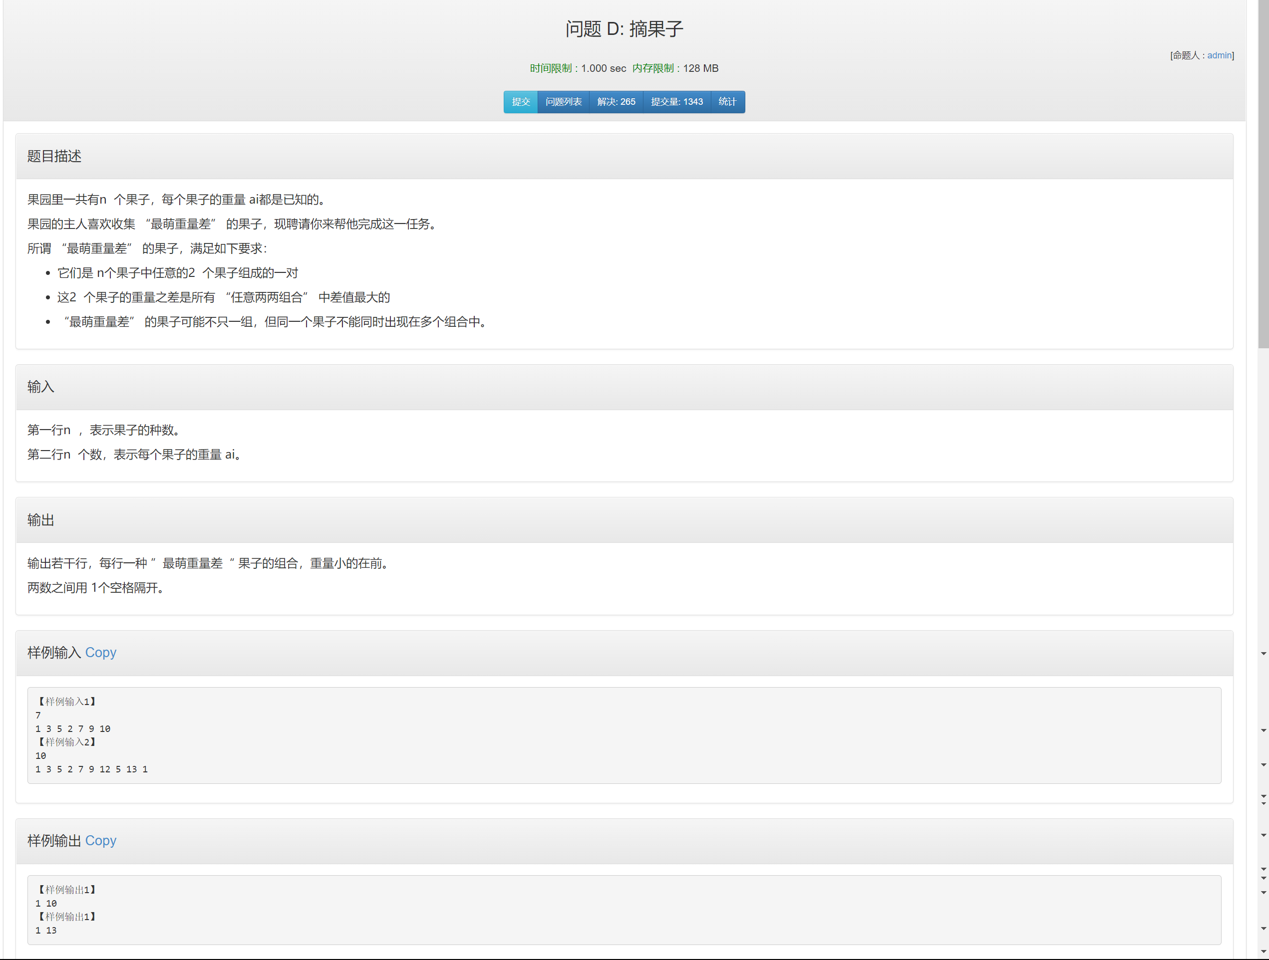Click the scrollbar bottom down arrow
1269x960 pixels.
tap(1264, 952)
